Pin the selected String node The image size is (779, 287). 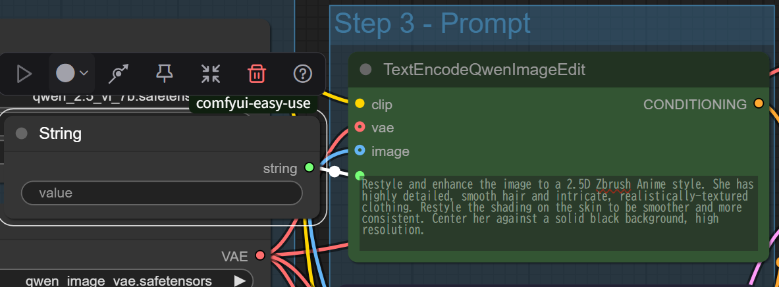(x=165, y=74)
